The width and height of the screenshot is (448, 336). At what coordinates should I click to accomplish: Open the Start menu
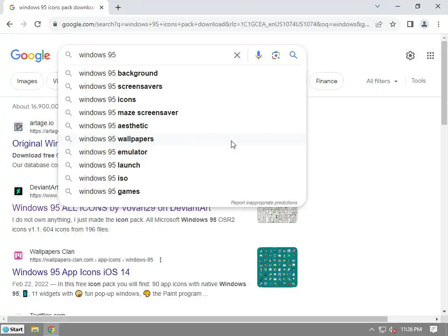13,329
